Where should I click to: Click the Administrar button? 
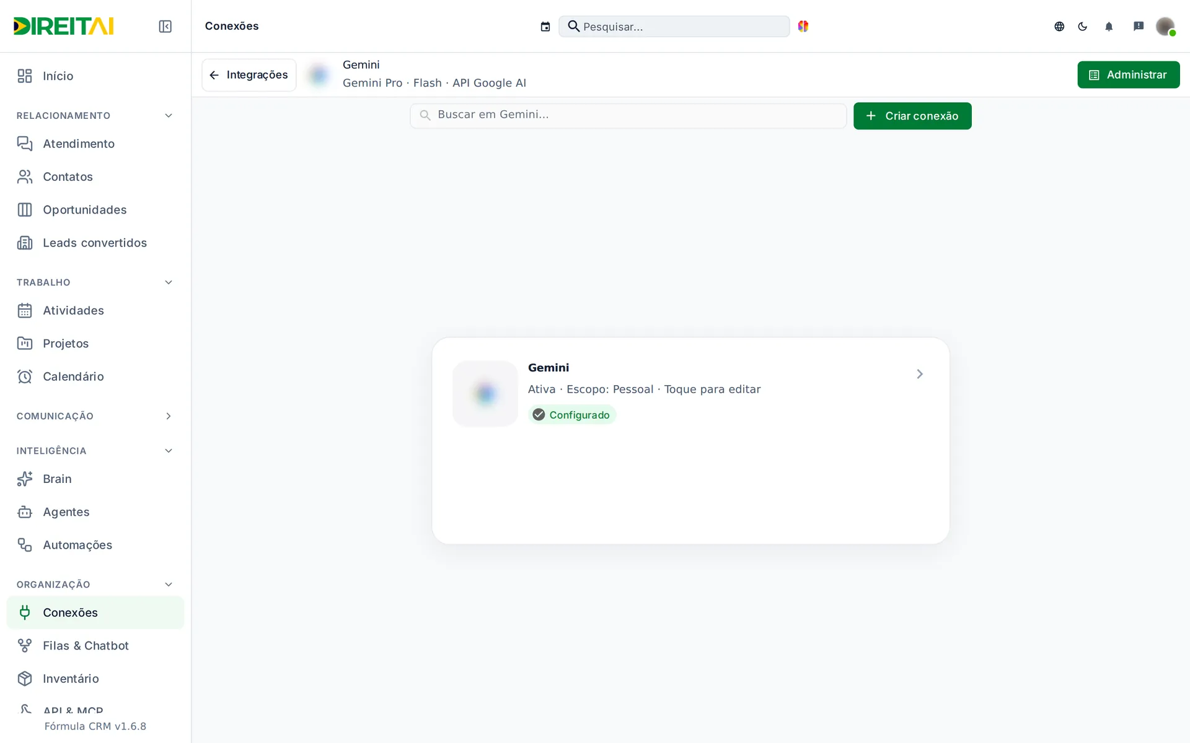pos(1129,75)
